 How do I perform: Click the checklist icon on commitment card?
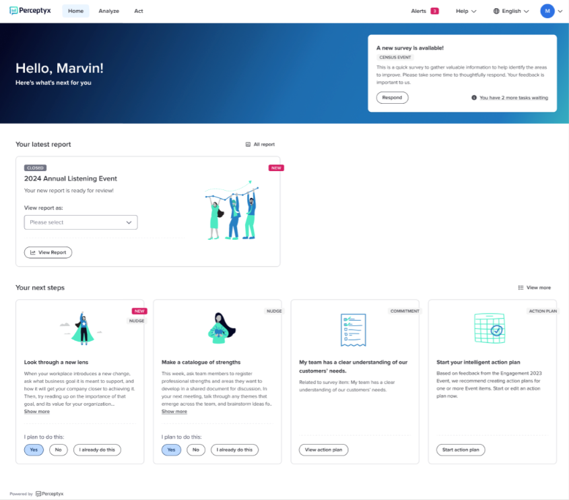[353, 330]
